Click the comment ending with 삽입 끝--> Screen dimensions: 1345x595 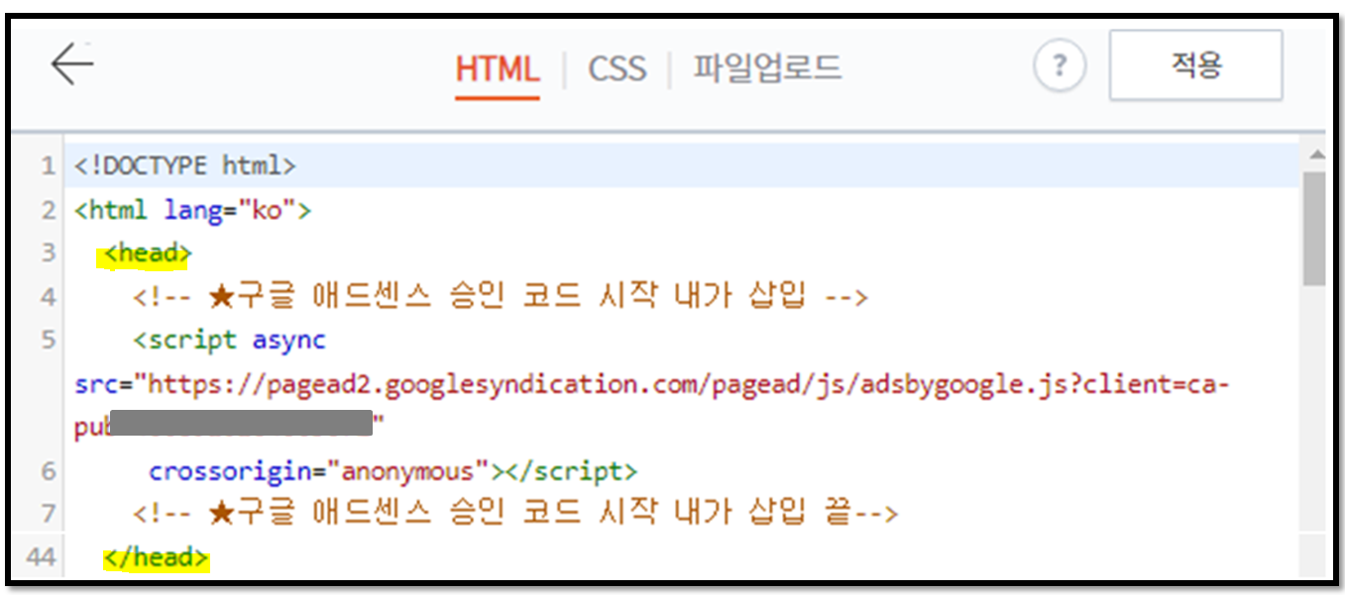point(515,513)
